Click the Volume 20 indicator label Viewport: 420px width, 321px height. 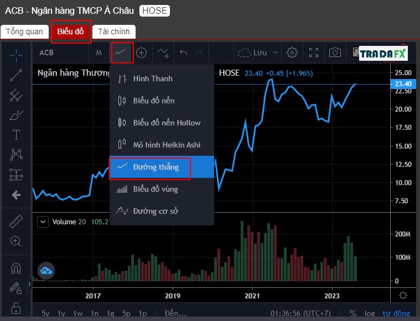[69, 222]
